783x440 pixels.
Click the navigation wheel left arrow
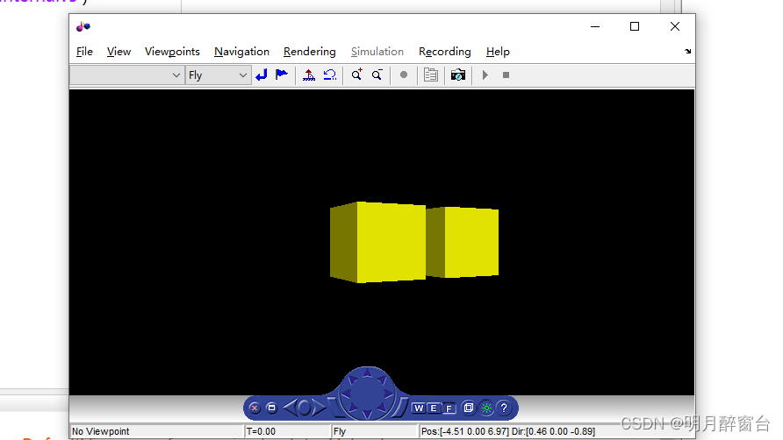pos(346,394)
